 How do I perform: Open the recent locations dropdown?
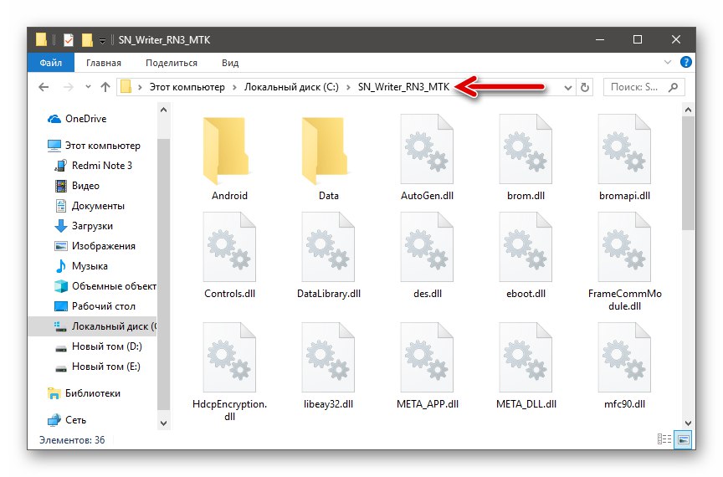pos(88,87)
